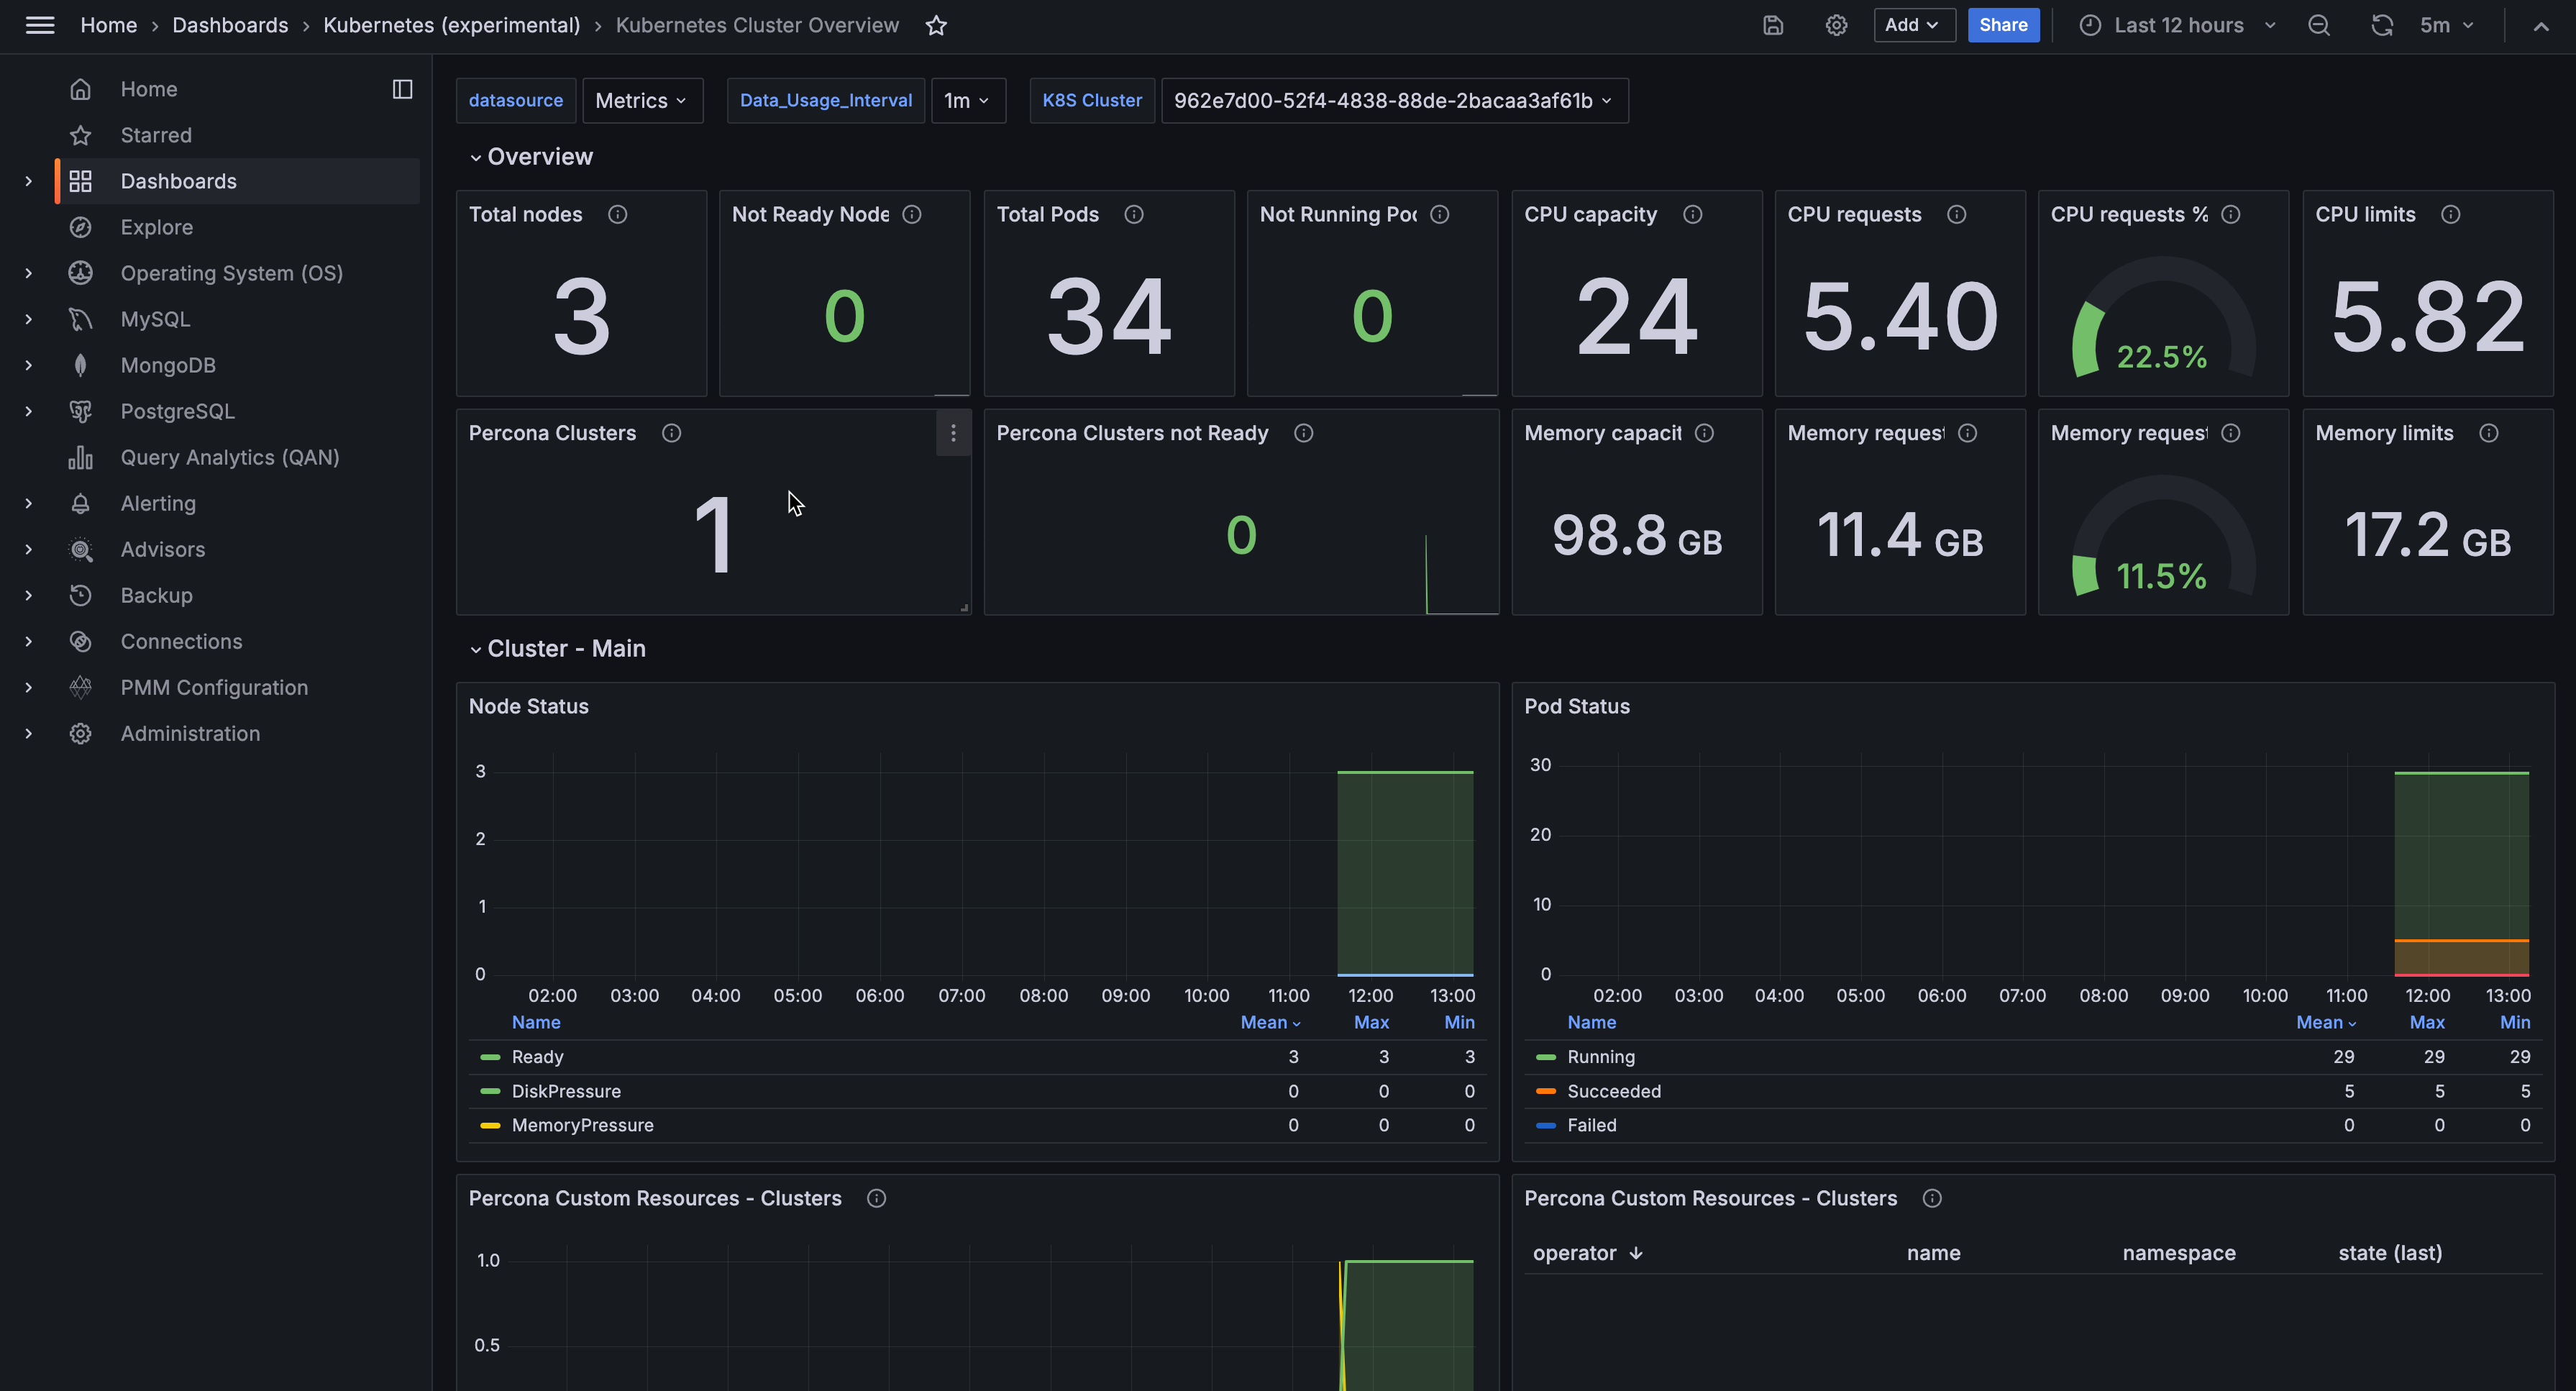Collapse the Overview row
Image resolution: width=2576 pixels, height=1391 pixels.
539,157
